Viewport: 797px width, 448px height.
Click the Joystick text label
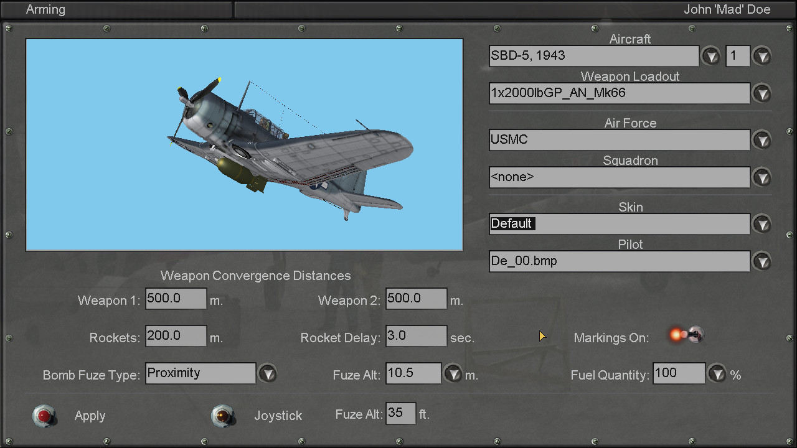278,416
